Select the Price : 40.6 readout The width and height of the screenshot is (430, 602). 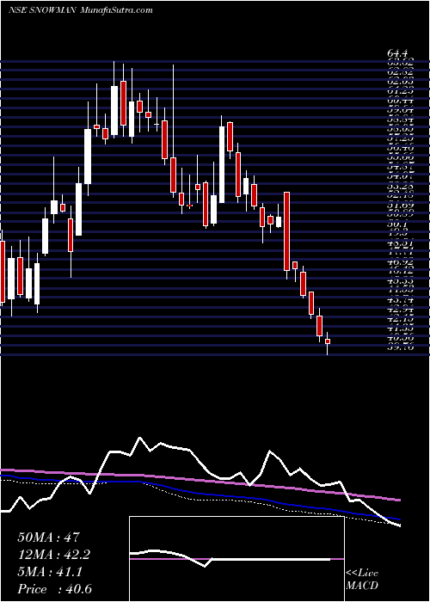pos(54,589)
